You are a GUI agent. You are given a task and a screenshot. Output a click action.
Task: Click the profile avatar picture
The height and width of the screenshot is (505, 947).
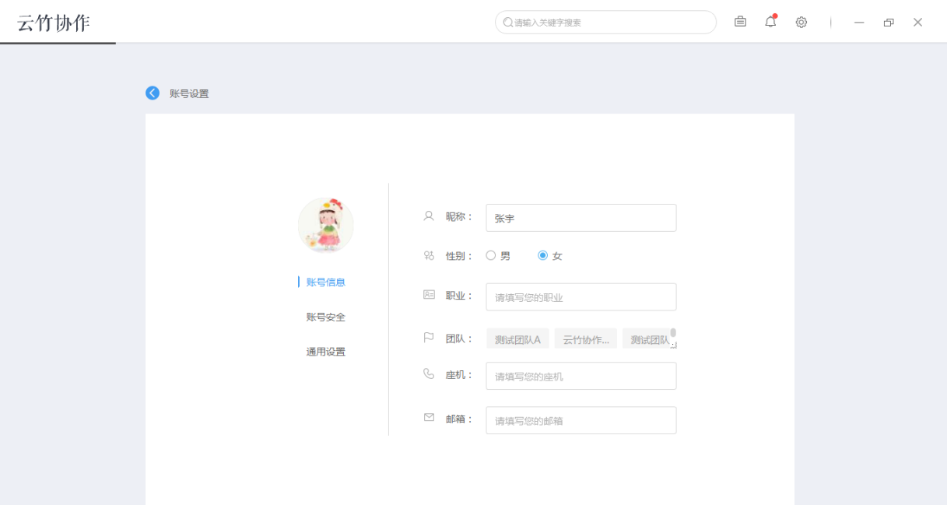point(326,224)
